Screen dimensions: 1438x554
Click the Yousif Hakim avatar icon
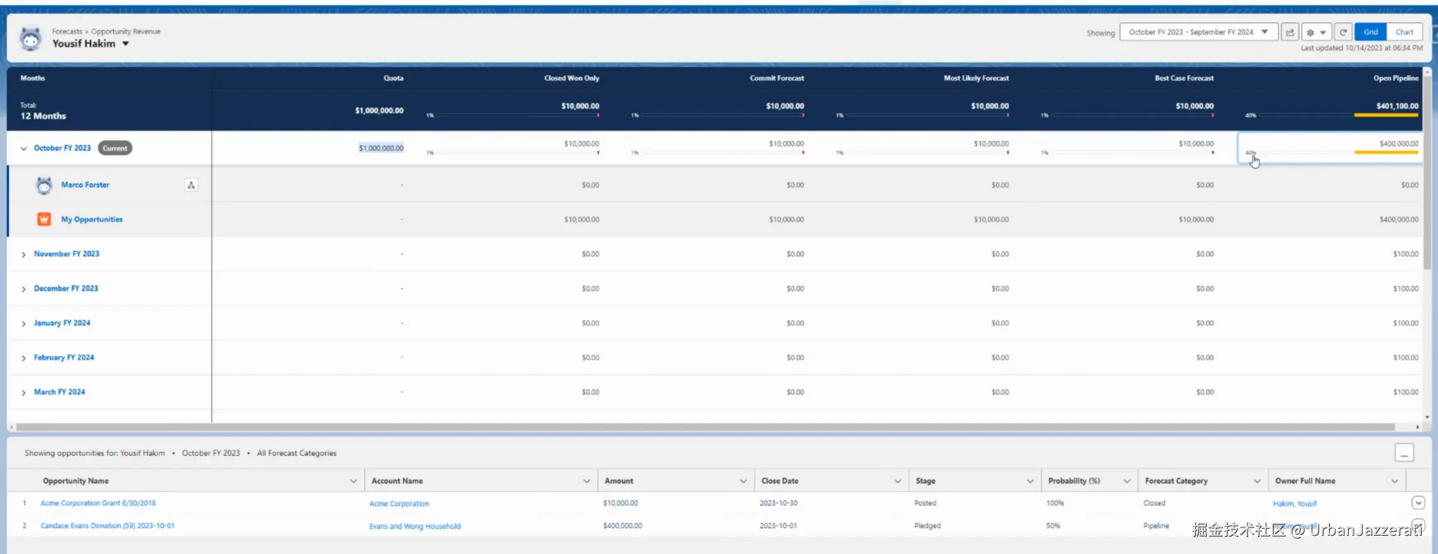tap(30, 39)
